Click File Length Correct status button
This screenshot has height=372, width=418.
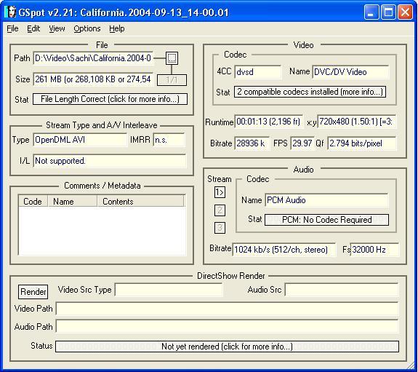pyautogui.click(x=110, y=99)
